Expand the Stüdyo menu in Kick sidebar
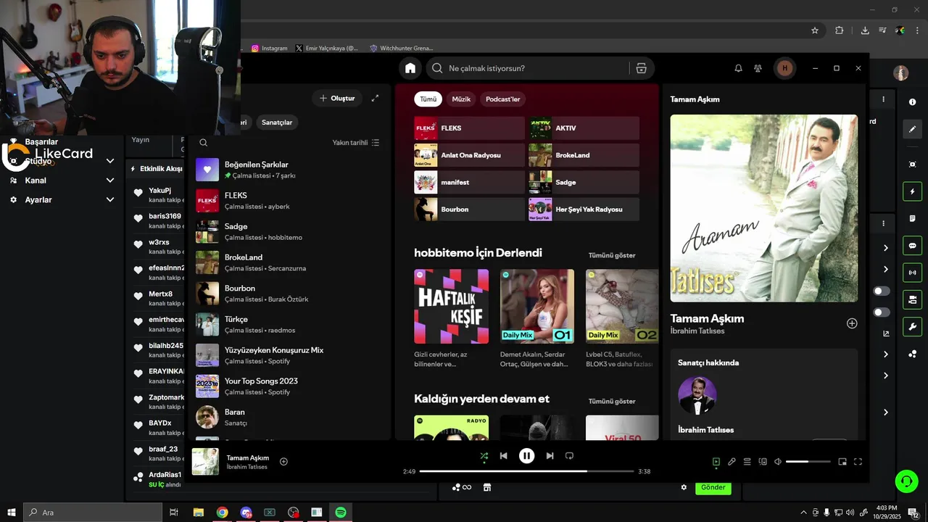928x522 pixels. point(110,161)
